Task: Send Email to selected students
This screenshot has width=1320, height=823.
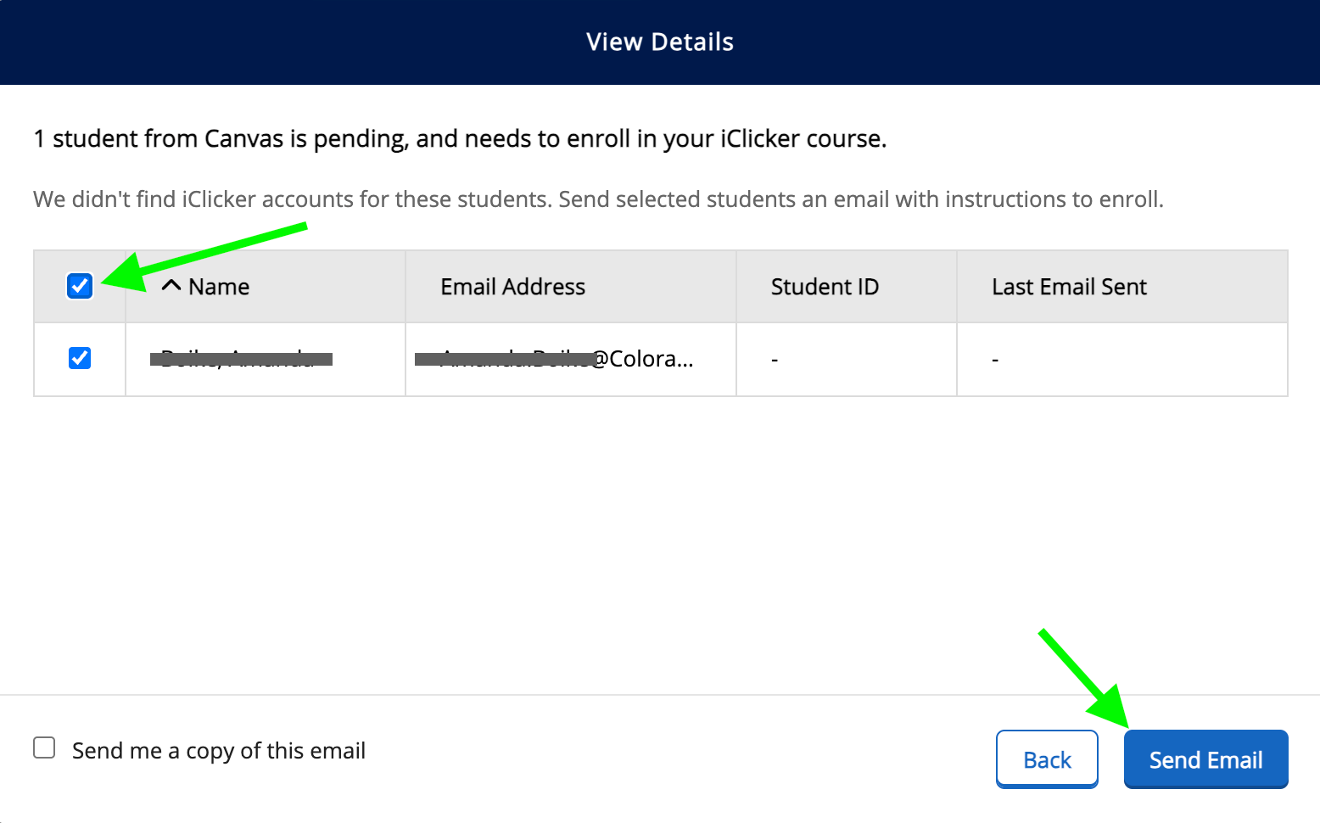Action: coord(1205,759)
